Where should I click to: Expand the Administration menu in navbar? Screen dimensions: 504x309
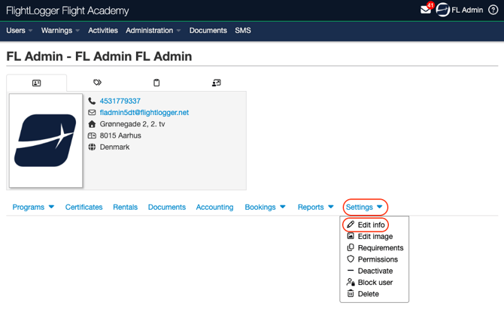(153, 31)
